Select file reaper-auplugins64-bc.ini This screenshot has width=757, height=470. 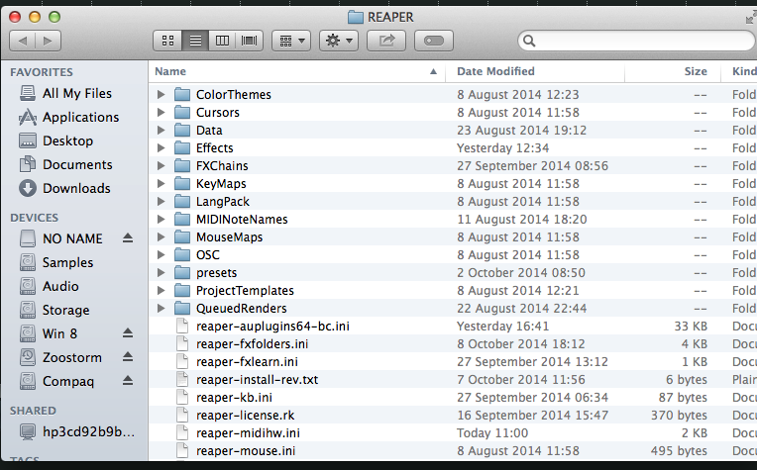453,327
